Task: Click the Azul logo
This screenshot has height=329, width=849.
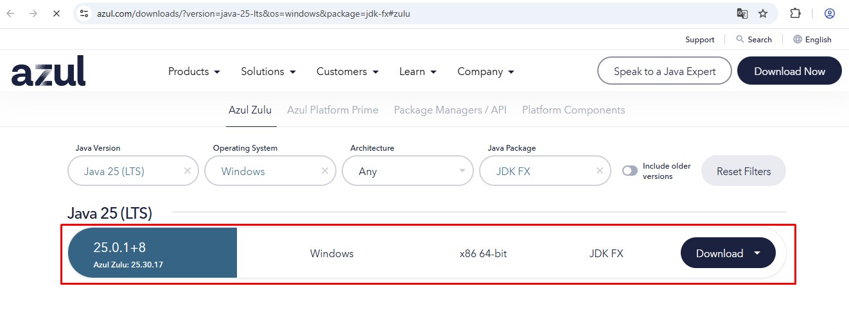Action: 48,71
